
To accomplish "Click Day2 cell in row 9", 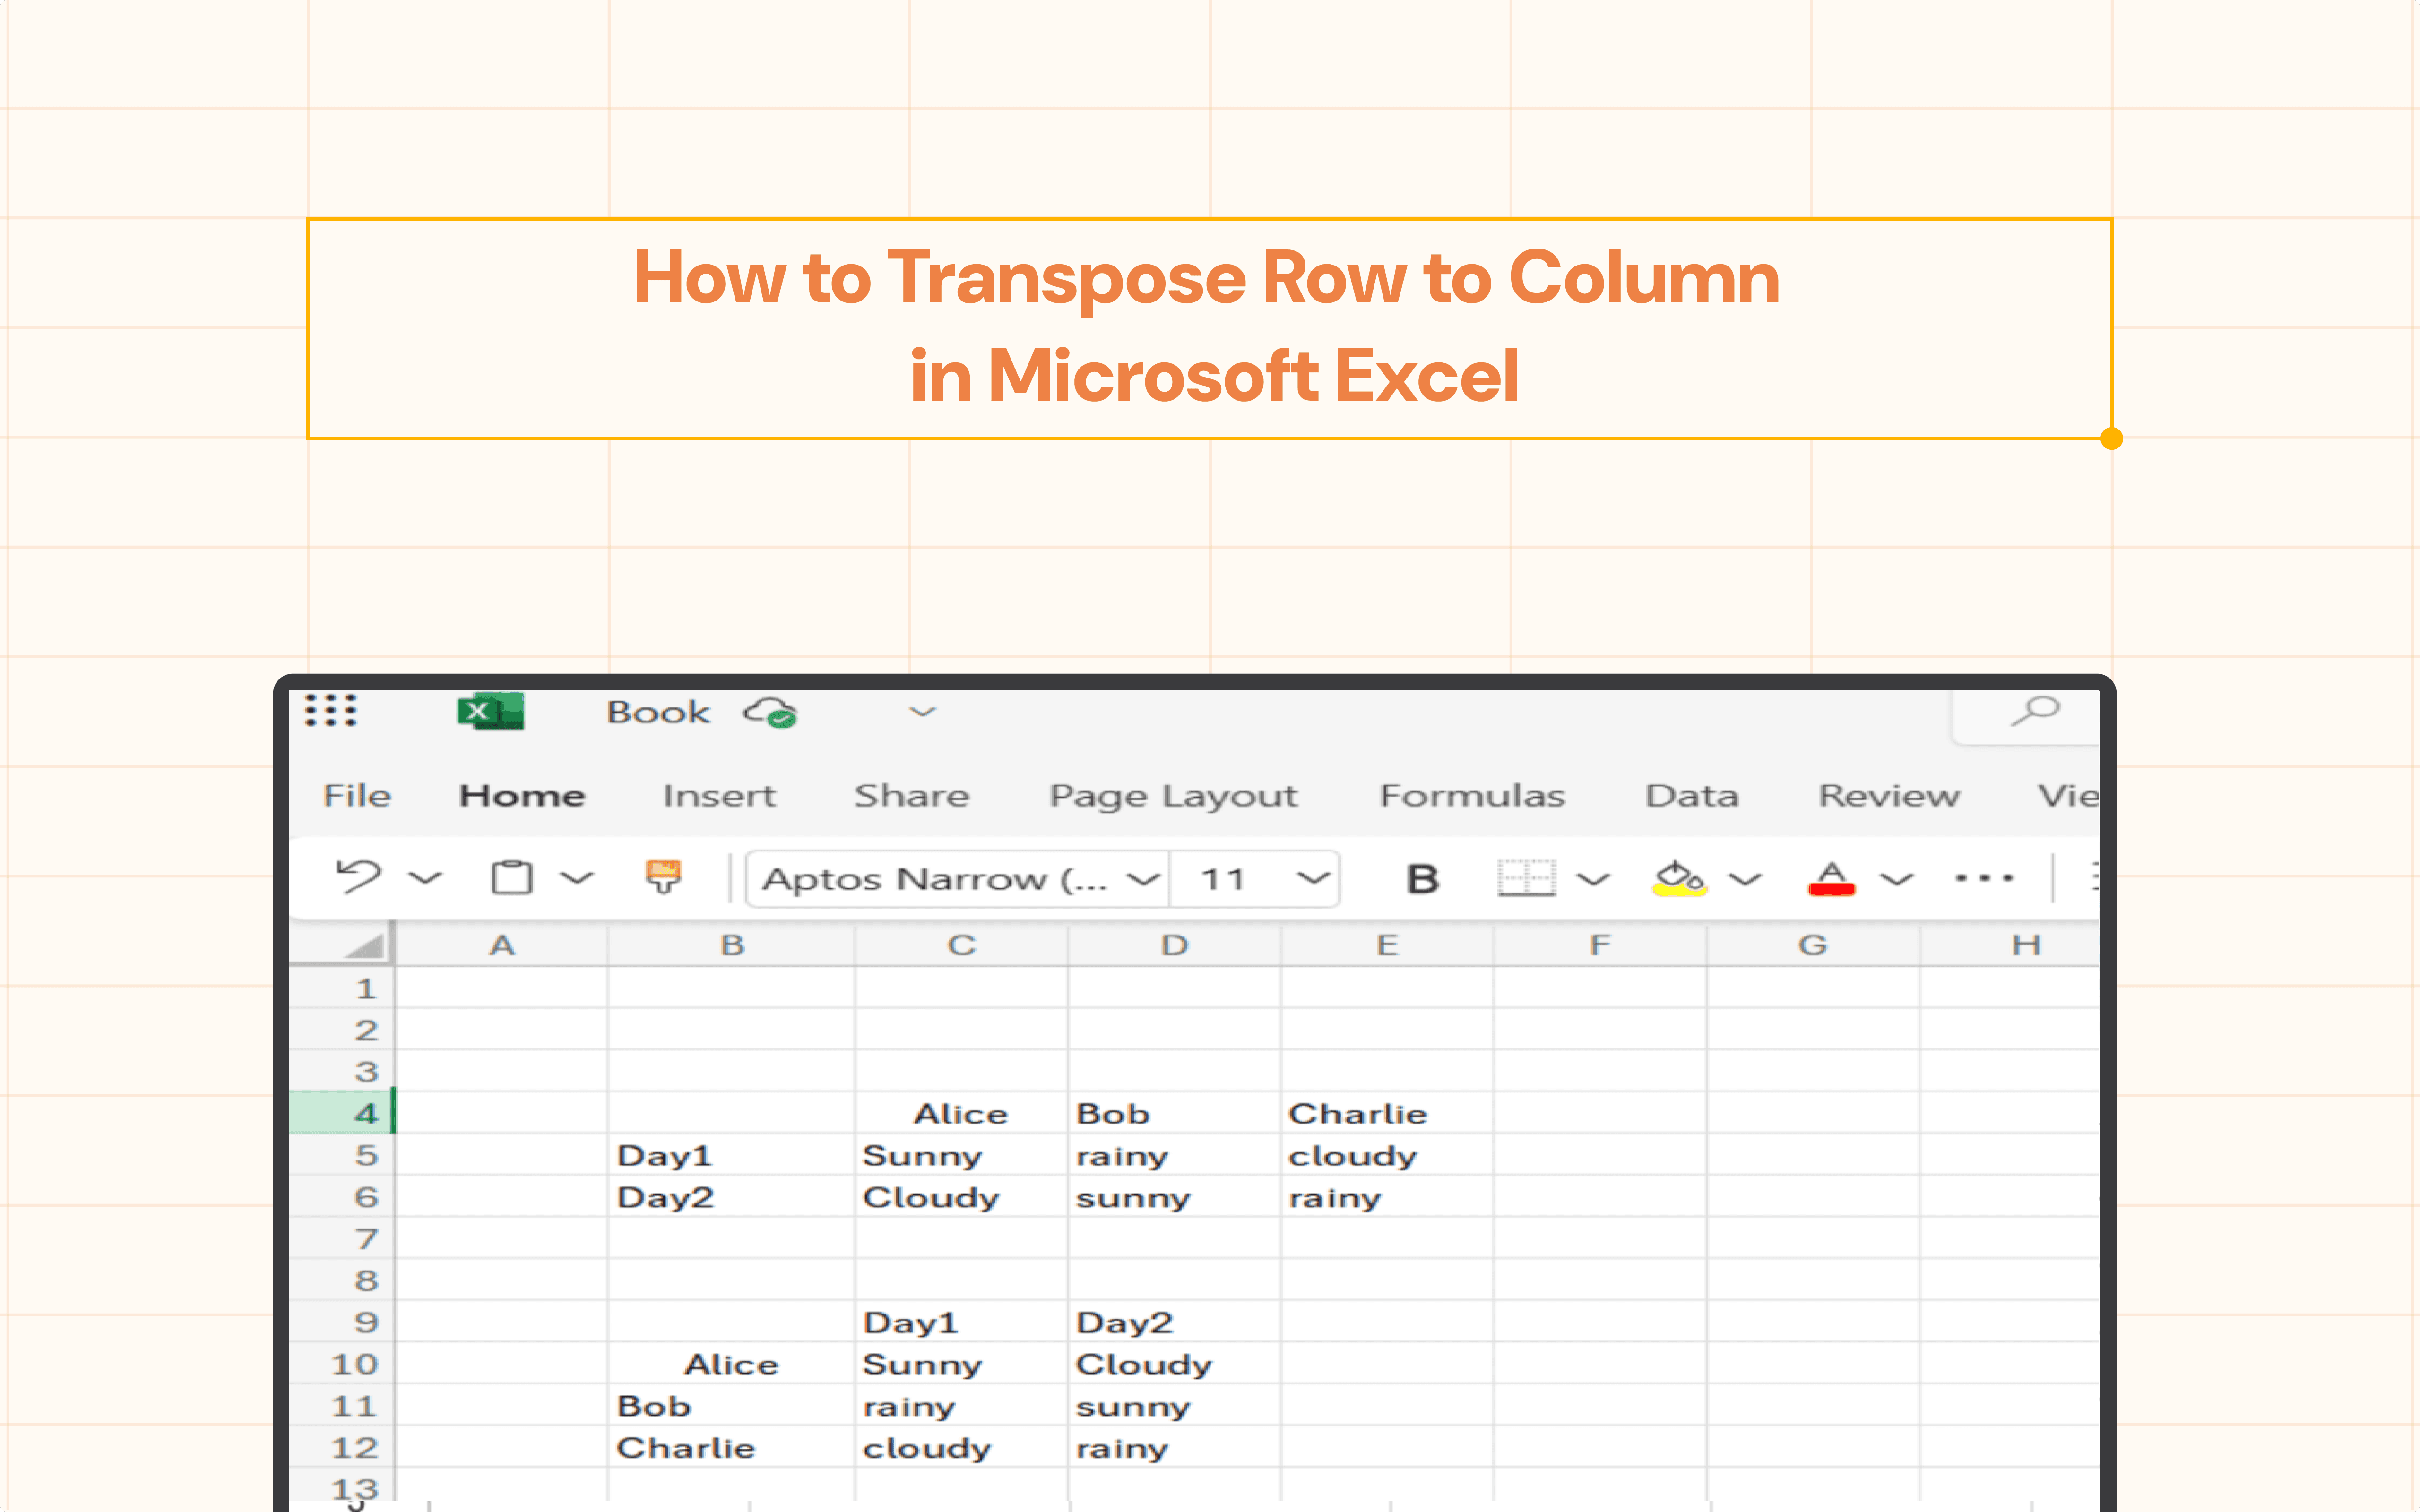I will (x=1174, y=1322).
